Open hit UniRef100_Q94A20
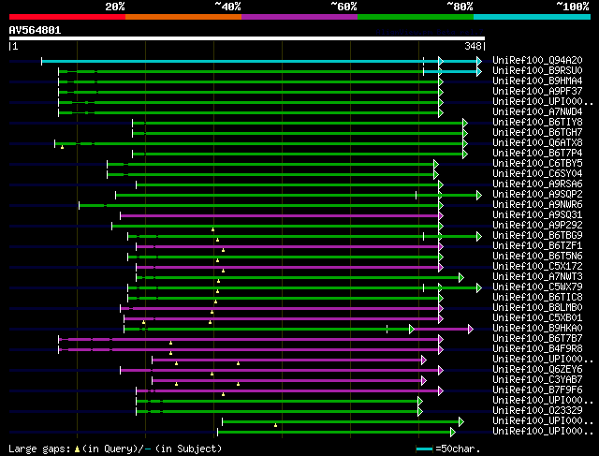599x456 pixels. pyautogui.click(x=537, y=60)
